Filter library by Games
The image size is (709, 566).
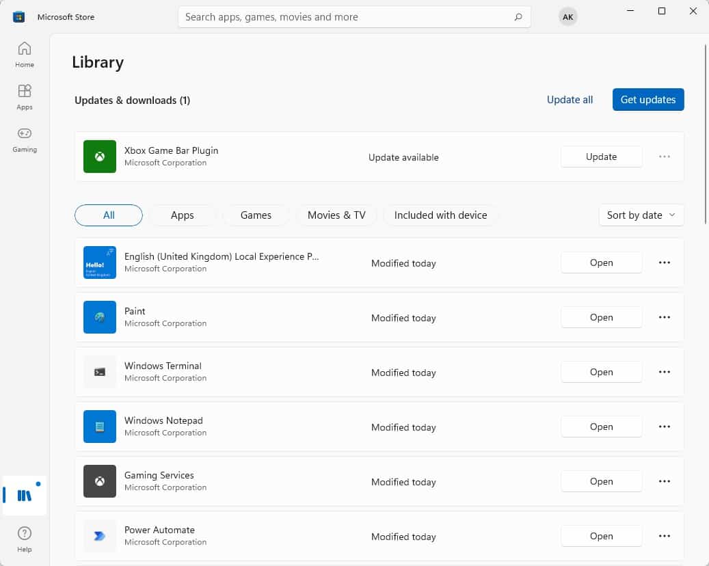tap(256, 215)
